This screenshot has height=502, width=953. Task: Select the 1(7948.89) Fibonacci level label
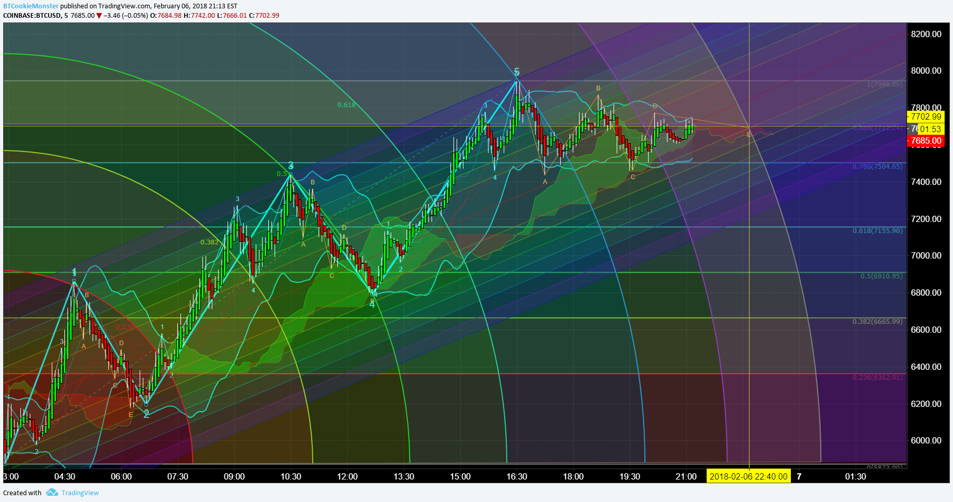tap(884, 84)
